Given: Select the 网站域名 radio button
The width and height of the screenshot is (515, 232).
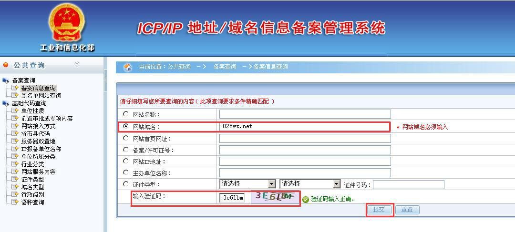Looking at the screenshot, I should pos(126,126).
